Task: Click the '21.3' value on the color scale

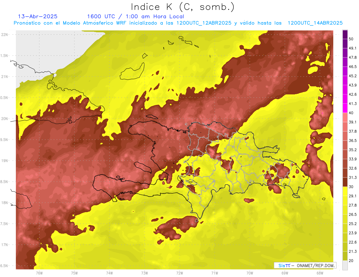Action: [352, 251]
